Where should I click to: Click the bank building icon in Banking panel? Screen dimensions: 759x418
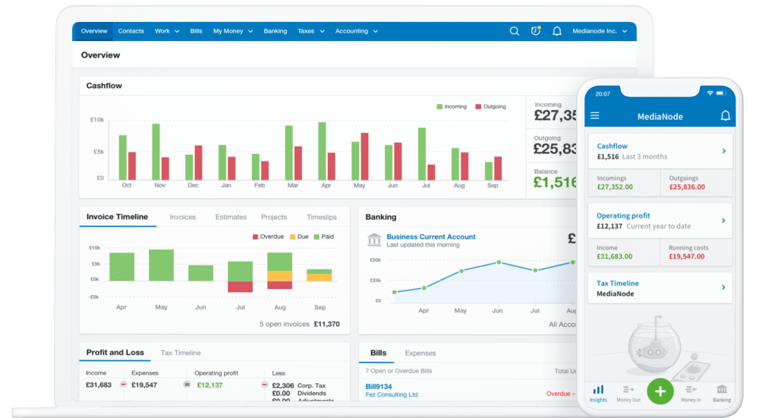[374, 240]
